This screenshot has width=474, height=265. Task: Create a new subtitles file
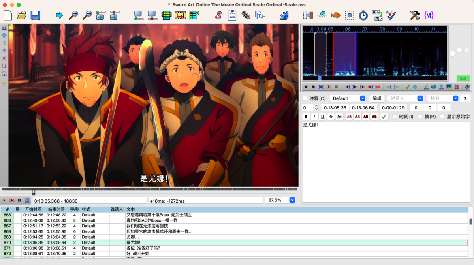point(8,15)
